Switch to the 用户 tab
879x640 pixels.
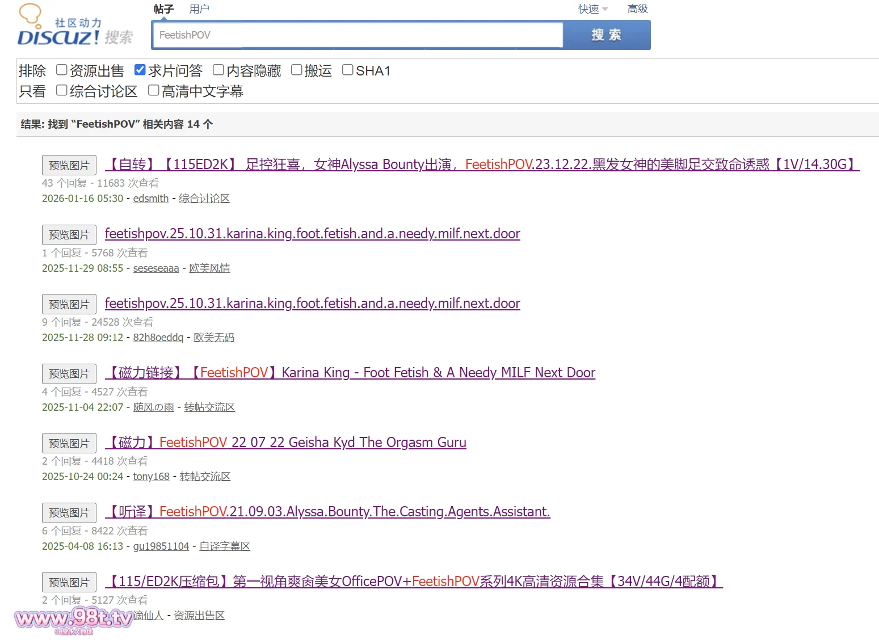(199, 9)
